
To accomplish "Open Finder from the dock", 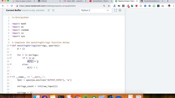I will 37,97.
